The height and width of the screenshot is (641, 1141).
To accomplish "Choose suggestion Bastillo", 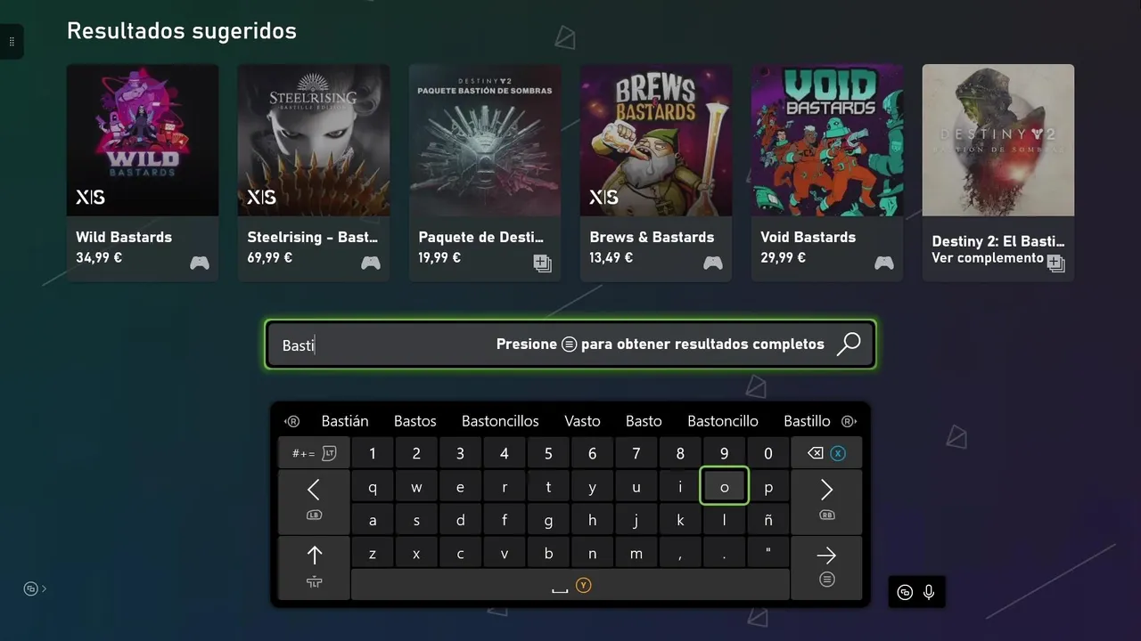I will (x=807, y=421).
